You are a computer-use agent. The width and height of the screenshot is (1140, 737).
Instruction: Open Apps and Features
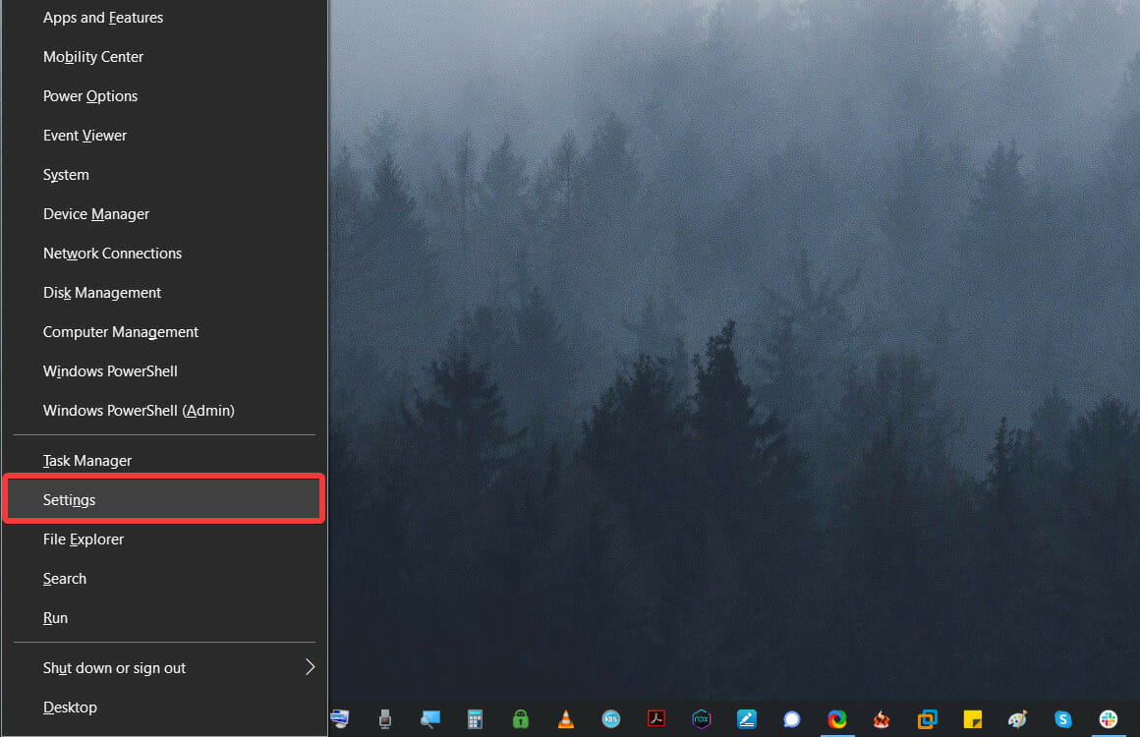coord(164,18)
